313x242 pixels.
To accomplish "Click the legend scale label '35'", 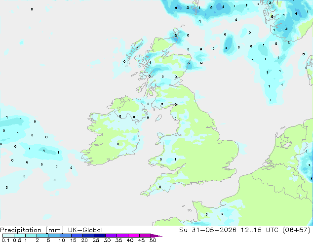I will [x=118, y=240].
